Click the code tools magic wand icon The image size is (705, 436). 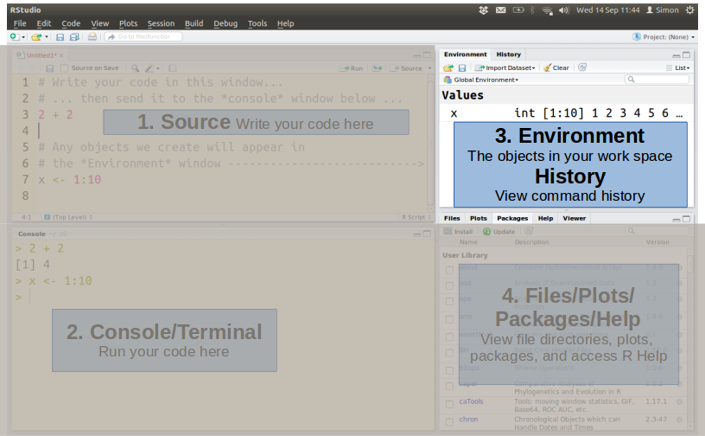149,68
